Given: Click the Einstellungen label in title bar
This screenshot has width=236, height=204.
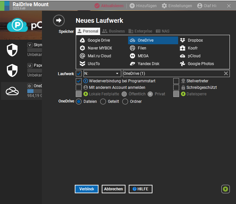Looking at the screenshot, I should [180, 6].
